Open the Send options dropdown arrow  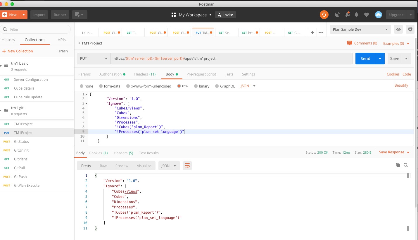(x=380, y=59)
